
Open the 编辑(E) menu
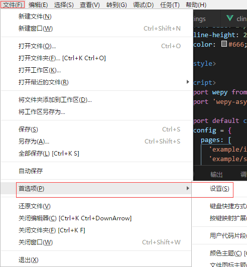point(38,5)
